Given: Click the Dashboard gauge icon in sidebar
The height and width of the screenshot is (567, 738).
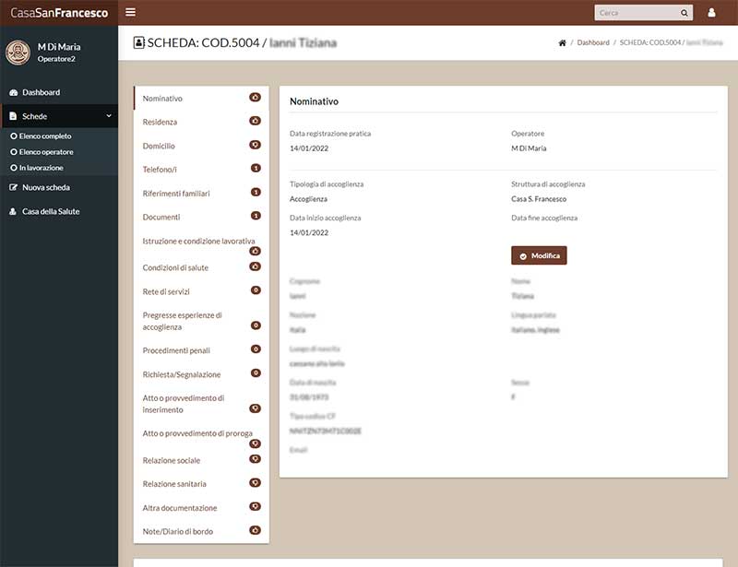Looking at the screenshot, I should tap(13, 93).
